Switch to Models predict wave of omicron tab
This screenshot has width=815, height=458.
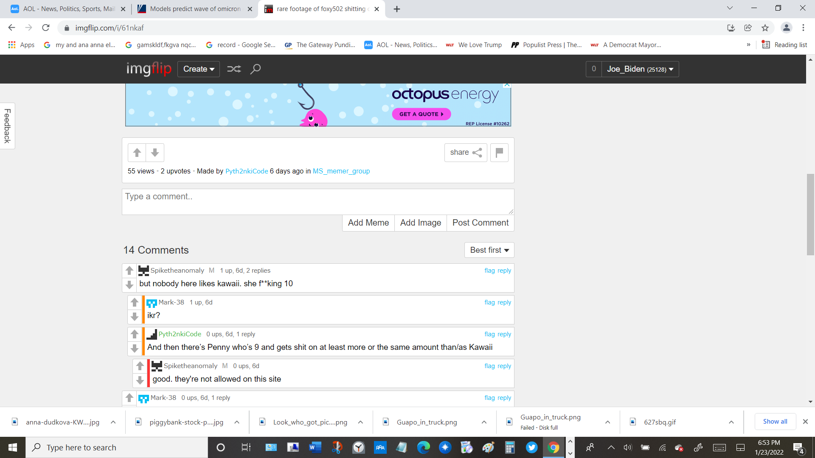click(195, 9)
